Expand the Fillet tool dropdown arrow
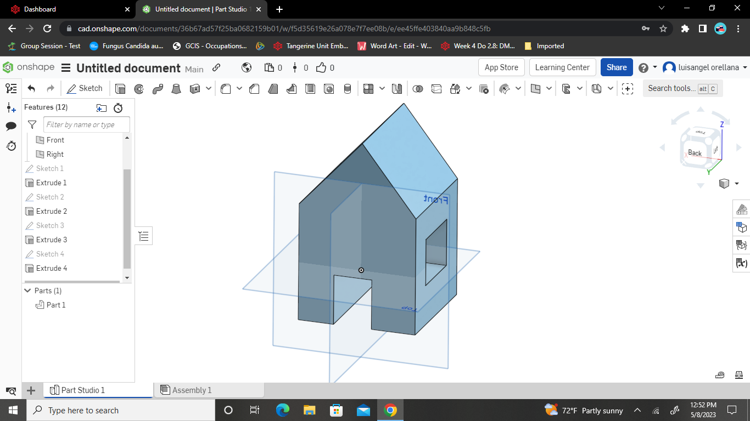The width and height of the screenshot is (750, 421). pos(238,88)
